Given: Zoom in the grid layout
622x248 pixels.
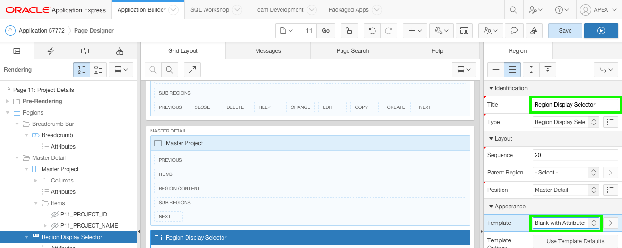Looking at the screenshot, I should 169,70.
